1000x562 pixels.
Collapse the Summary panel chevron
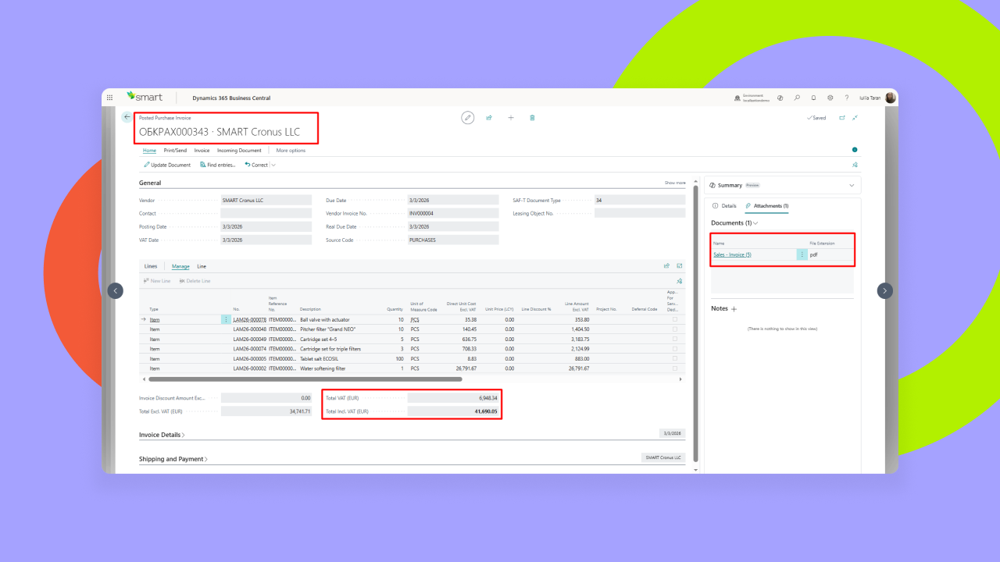click(x=852, y=185)
